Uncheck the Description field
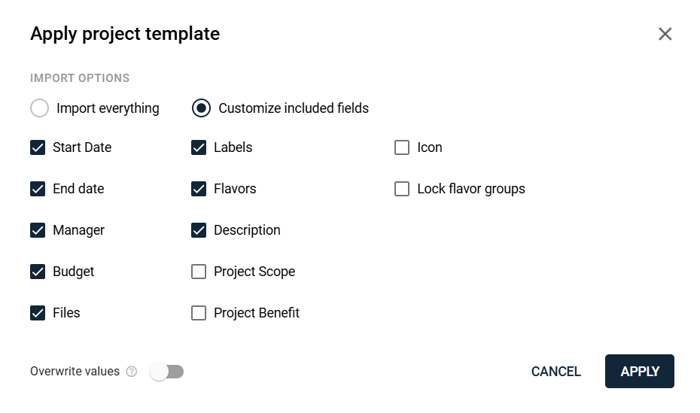The width and height of the screenshot is (700, 413). tap(199, 230)
